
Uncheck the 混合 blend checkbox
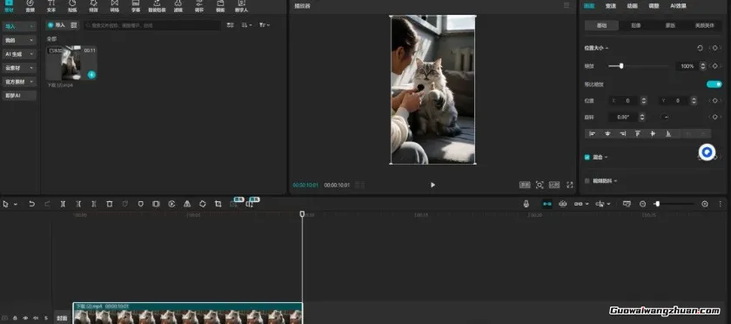point(587,158)
